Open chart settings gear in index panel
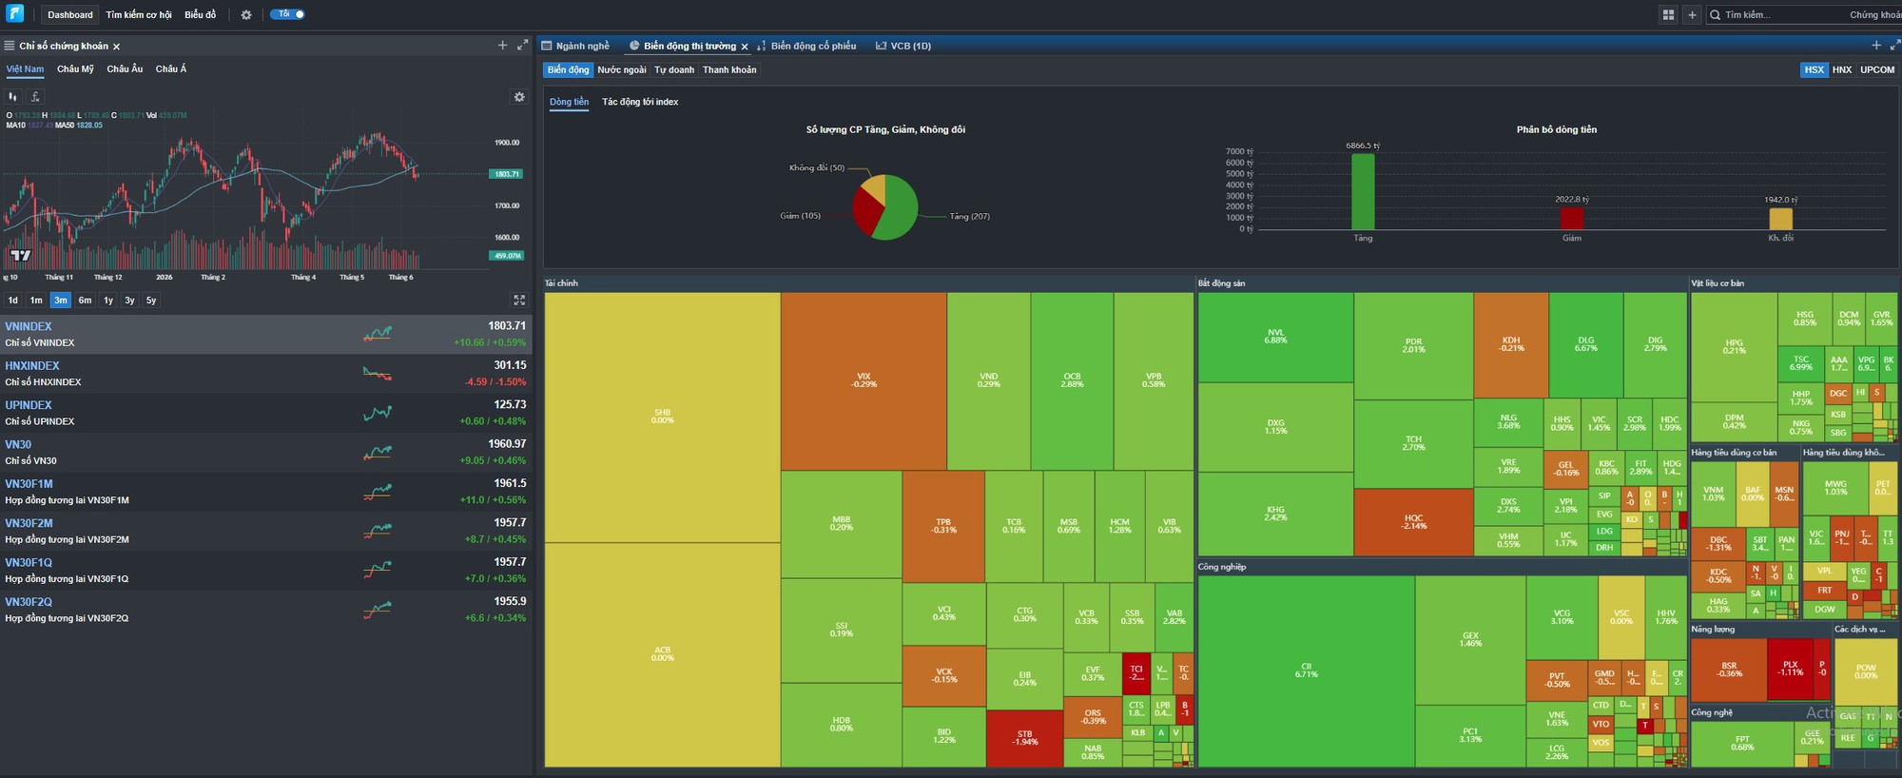 [519, 97]
